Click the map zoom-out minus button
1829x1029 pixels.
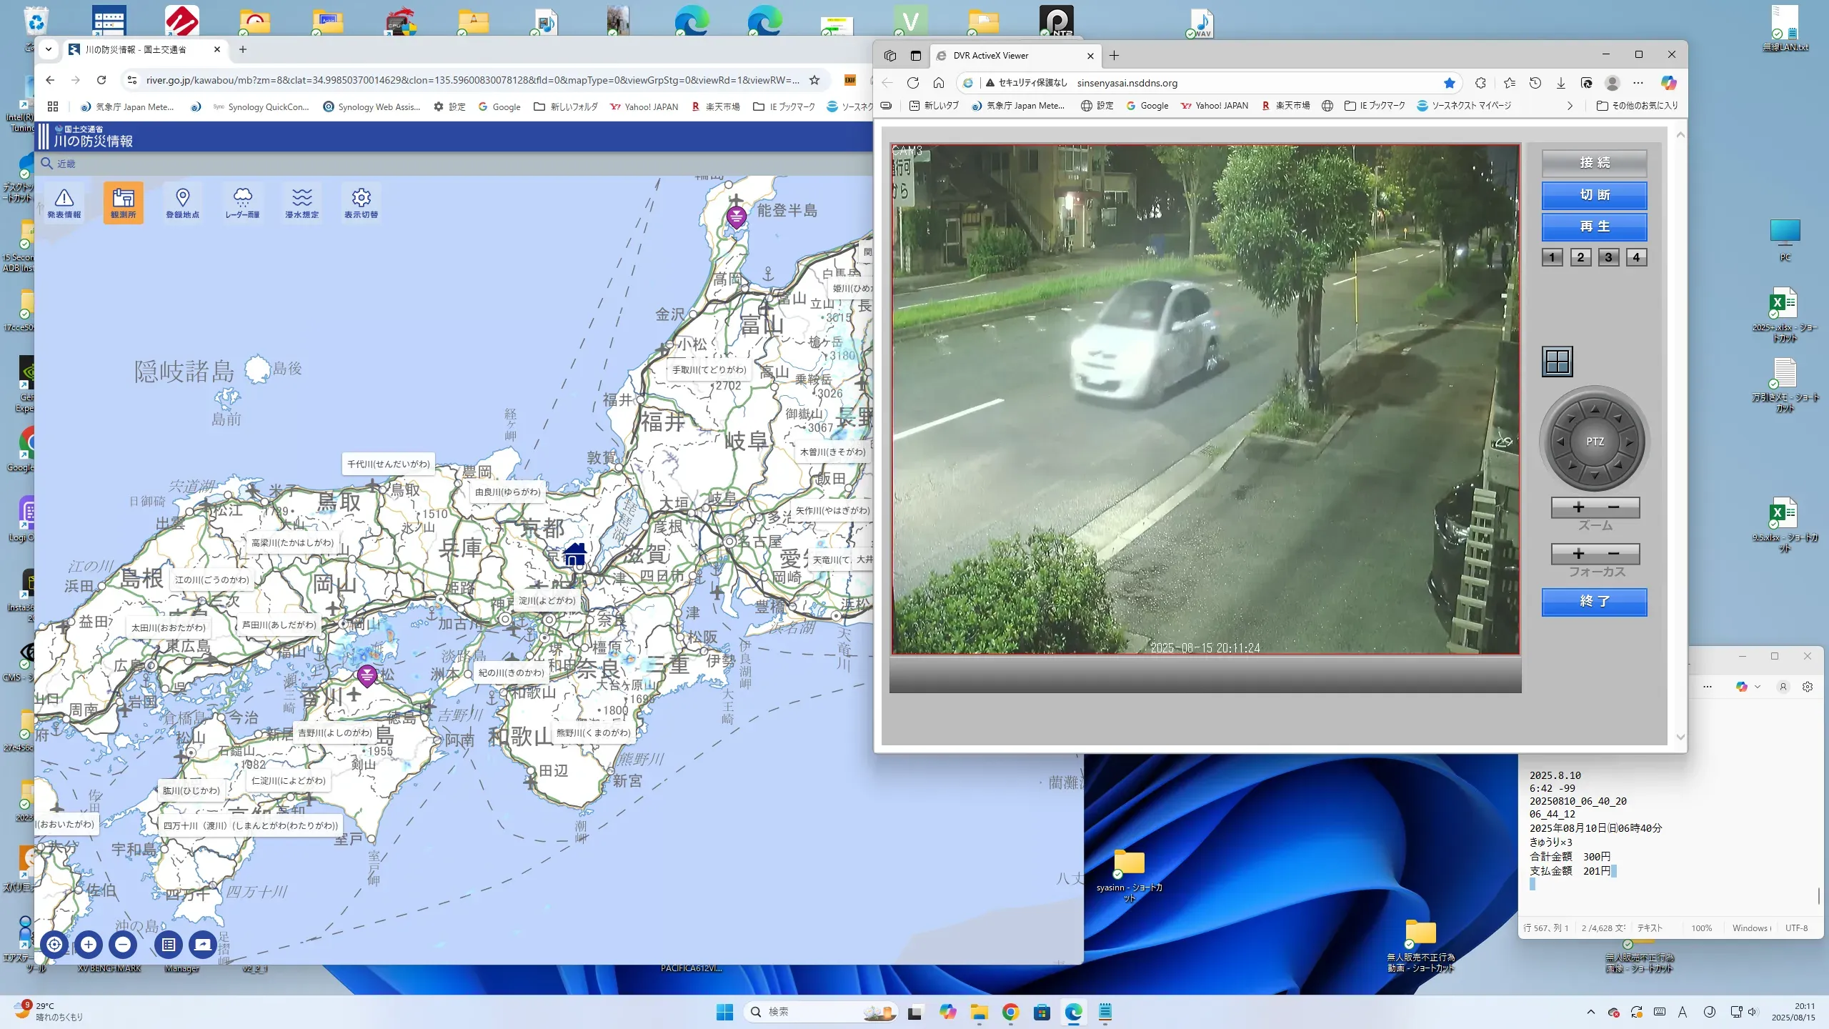[123, 945]
